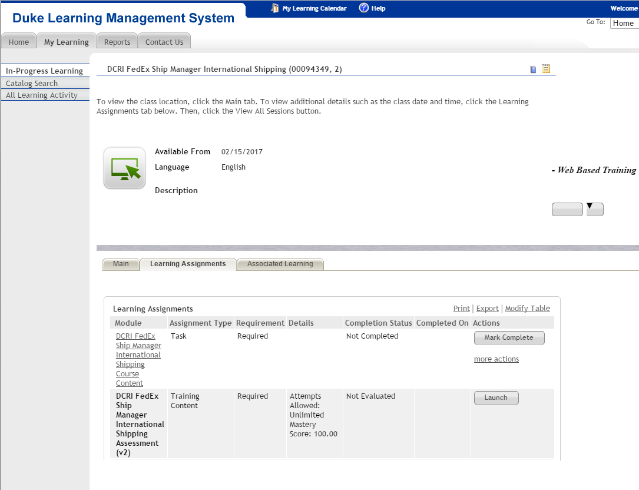Click the blank button beside the arrow
Viewport: 639px width, 490px height.
click(567, 209)
